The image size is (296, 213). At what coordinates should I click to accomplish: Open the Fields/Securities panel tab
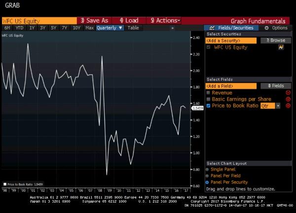click(x=231, y=28)
